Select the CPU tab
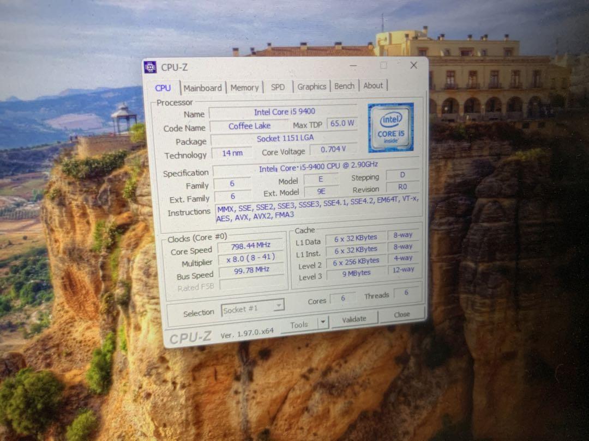 (163, 88)
